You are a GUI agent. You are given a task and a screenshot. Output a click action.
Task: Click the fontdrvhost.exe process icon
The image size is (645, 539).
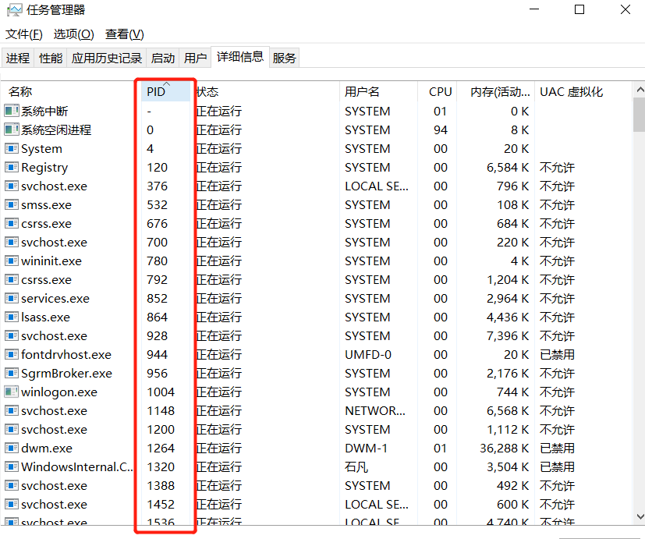[12, 355]
